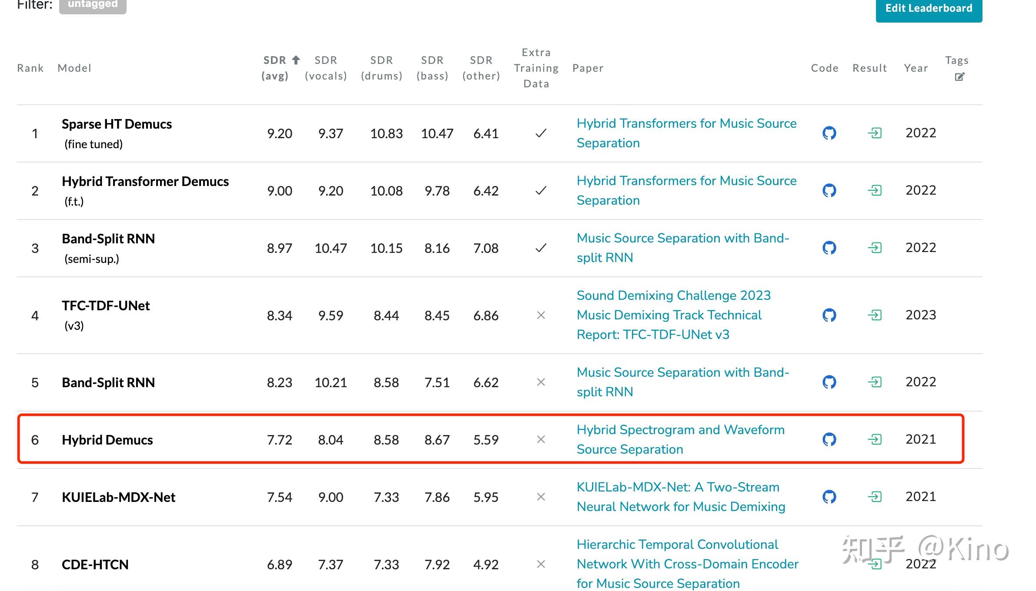Open GitHub code for Sparse HT Demucs
Screen dimensions: 1036x591
[x=829, y=133]
